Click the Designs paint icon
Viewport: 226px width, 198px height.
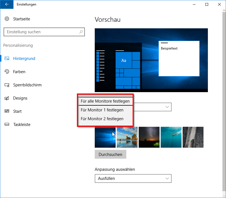(x=7, y=98)
